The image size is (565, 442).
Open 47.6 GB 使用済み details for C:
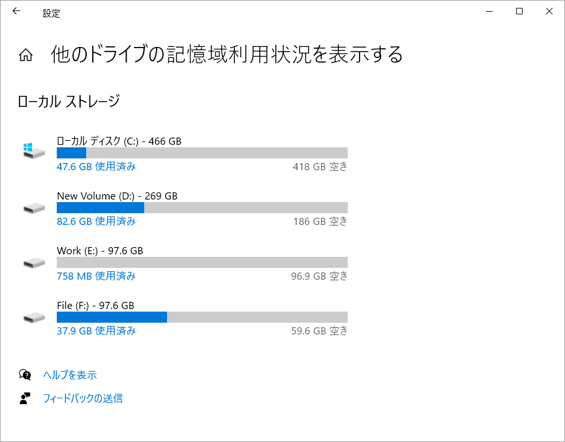click(x=96, y=167)
